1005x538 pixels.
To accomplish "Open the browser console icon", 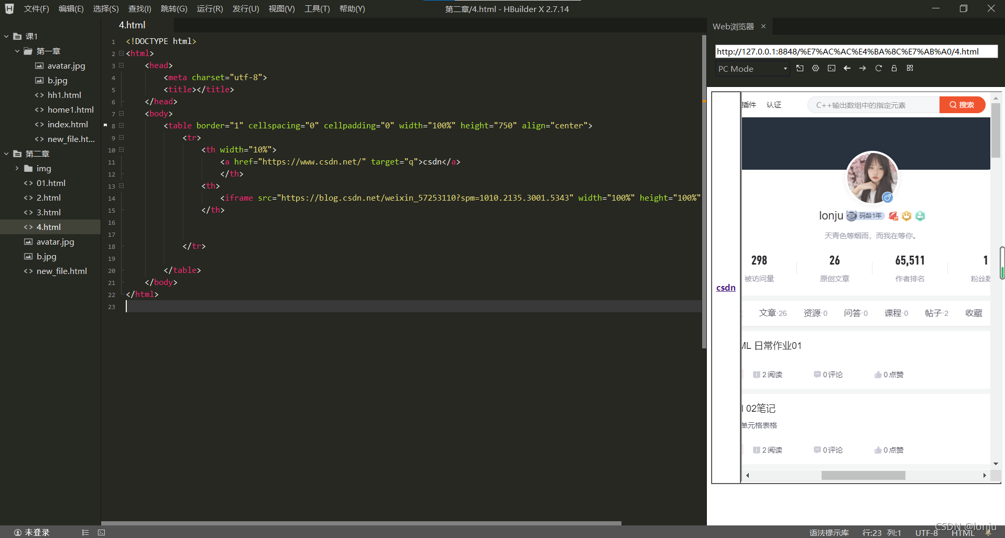I will tap(832, 68).
